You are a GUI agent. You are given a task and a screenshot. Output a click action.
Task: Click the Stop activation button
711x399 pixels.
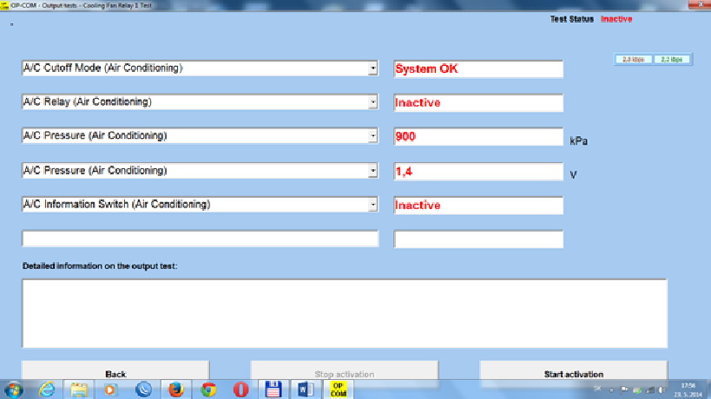[x=344, y=374]
